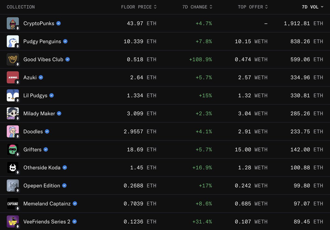Screen dimensions: 330x230
Task: Open the Azuki collection name link
Action: [x=30, y=77]
